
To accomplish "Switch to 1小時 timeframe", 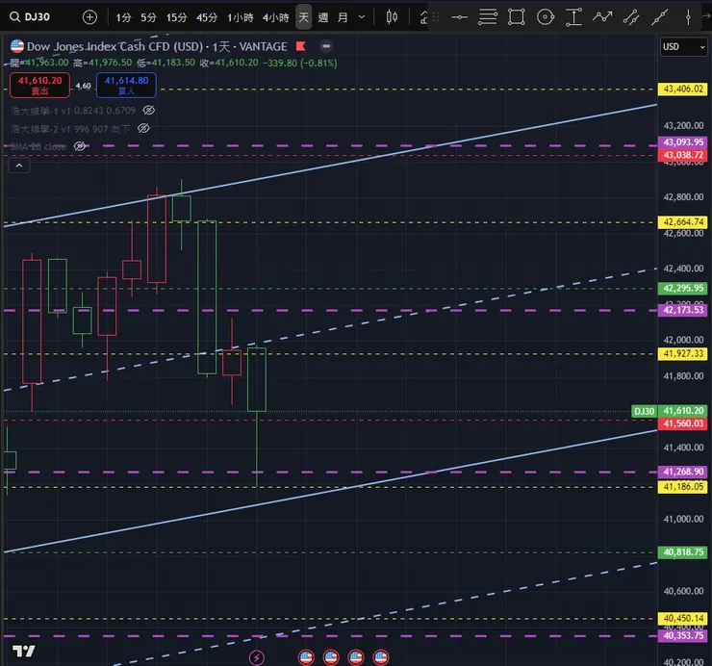I will click(x=241, y=17).
